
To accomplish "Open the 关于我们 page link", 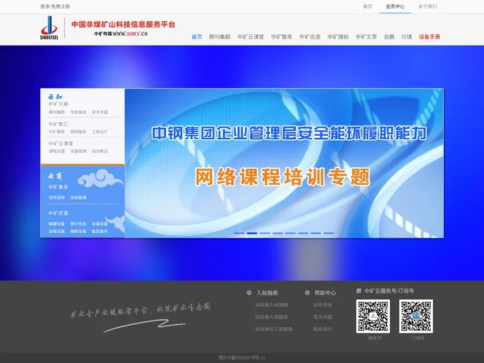I will coord(428,7).
